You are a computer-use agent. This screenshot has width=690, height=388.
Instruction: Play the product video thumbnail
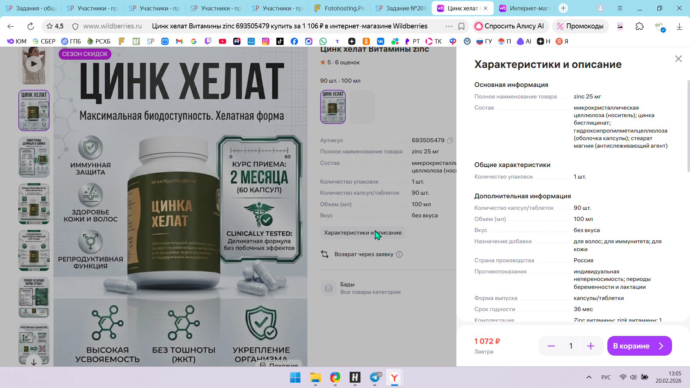34,64
